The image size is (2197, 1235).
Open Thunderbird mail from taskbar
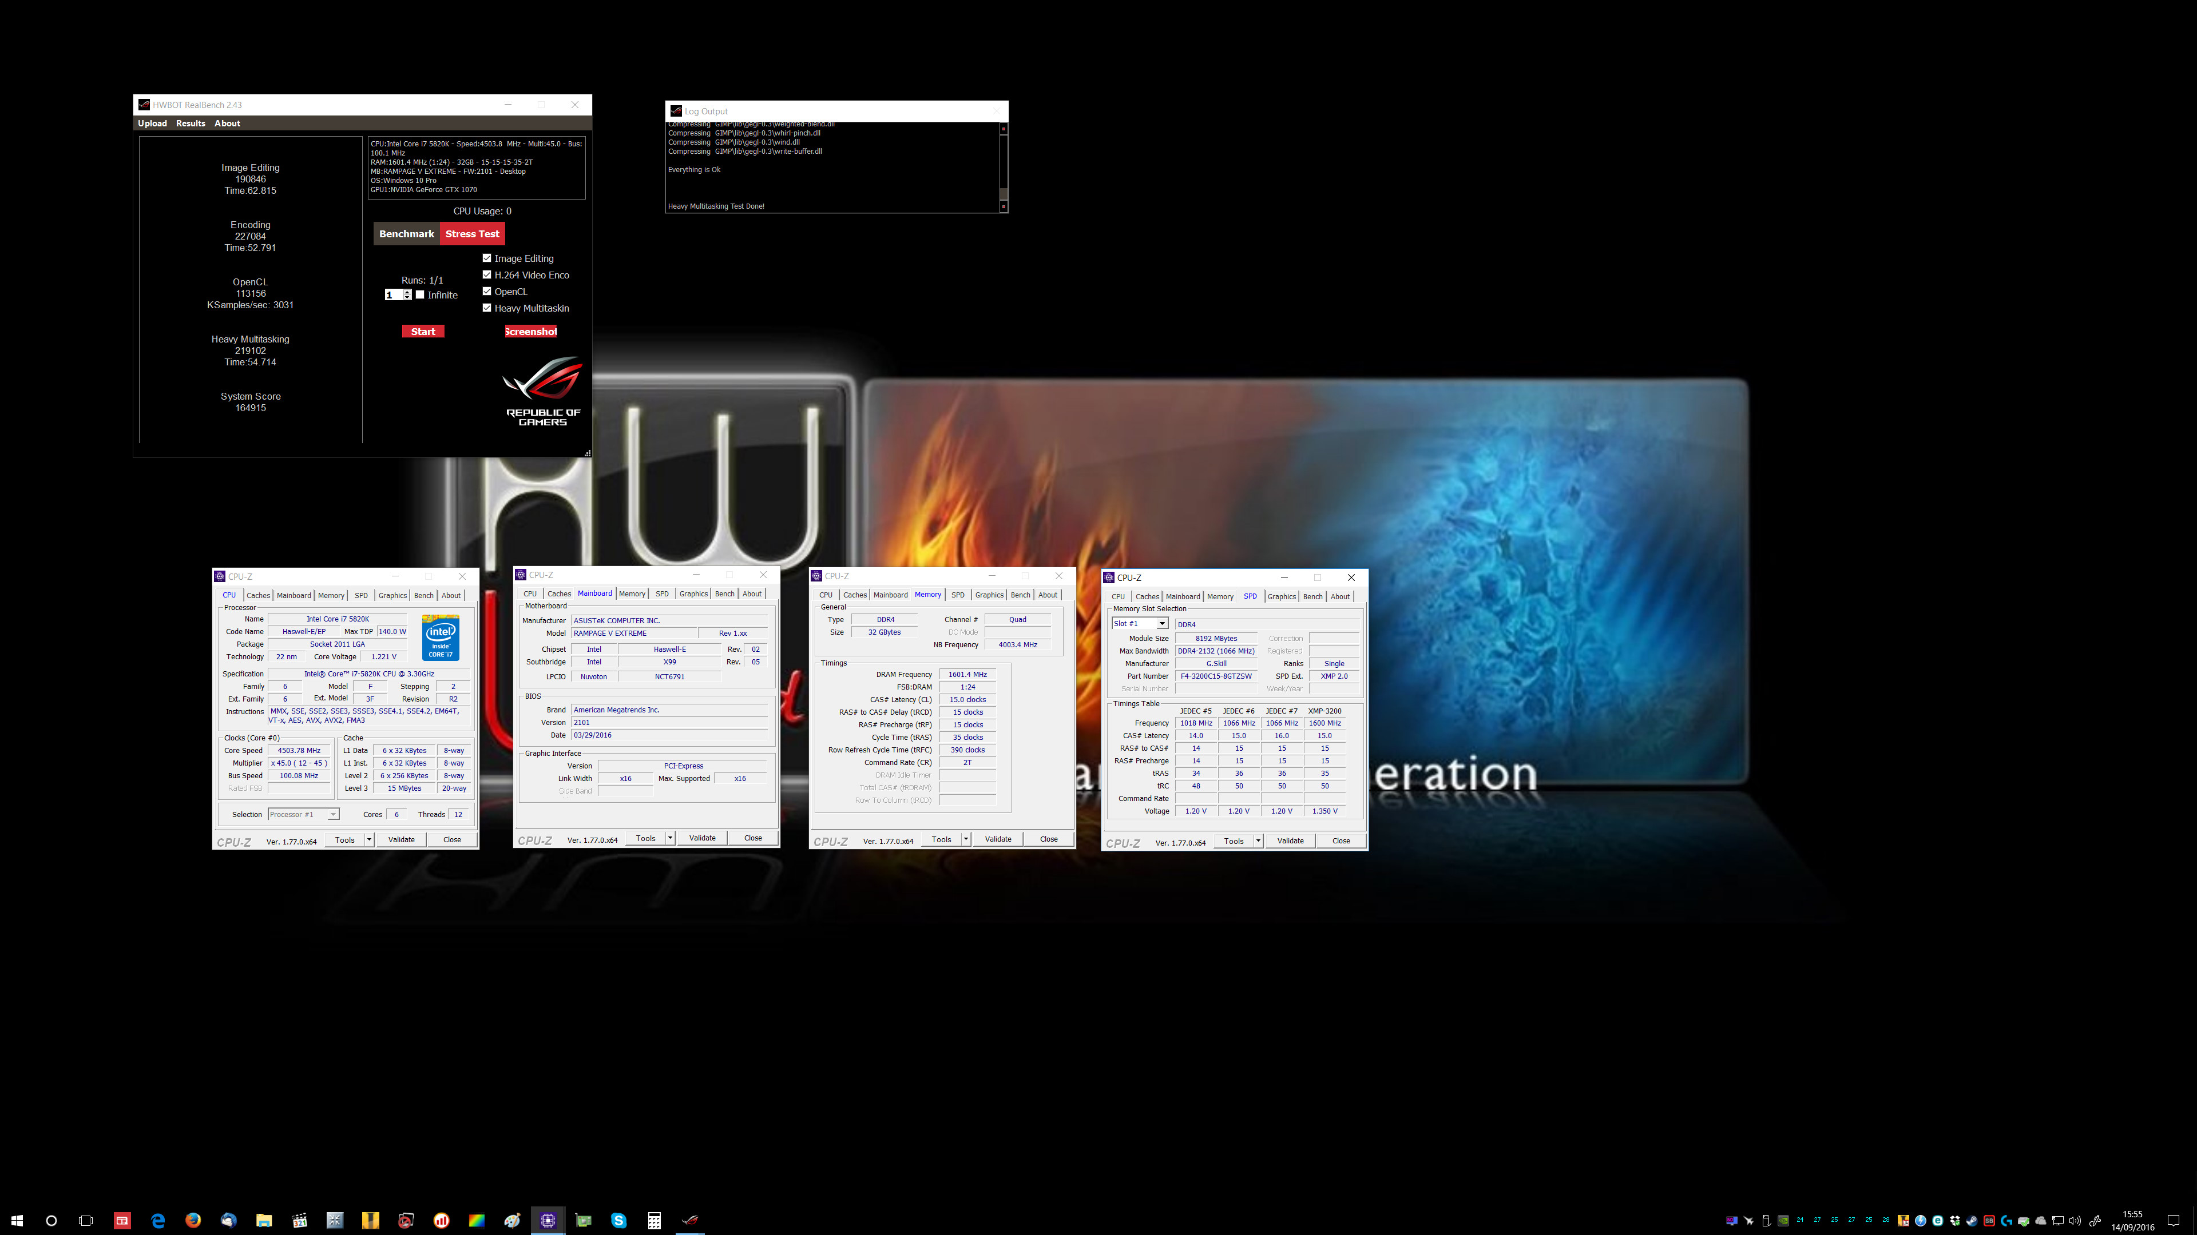coord(229,1221)
